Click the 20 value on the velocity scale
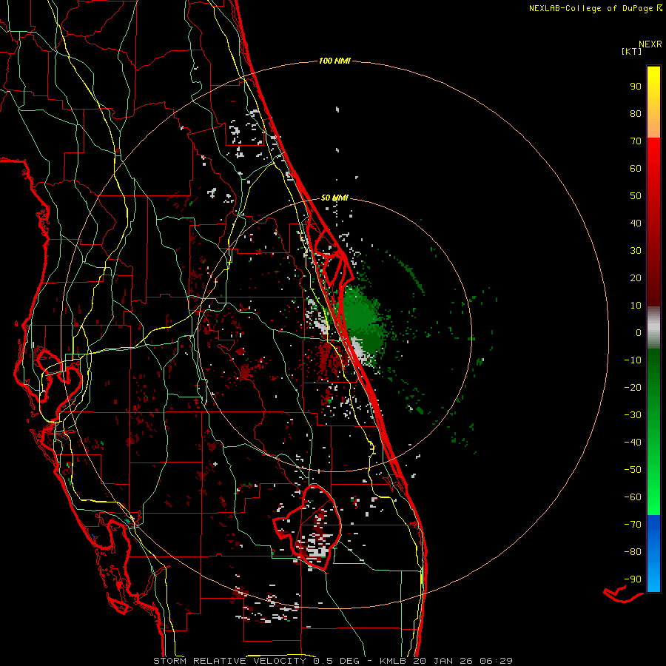 [636, 277]
